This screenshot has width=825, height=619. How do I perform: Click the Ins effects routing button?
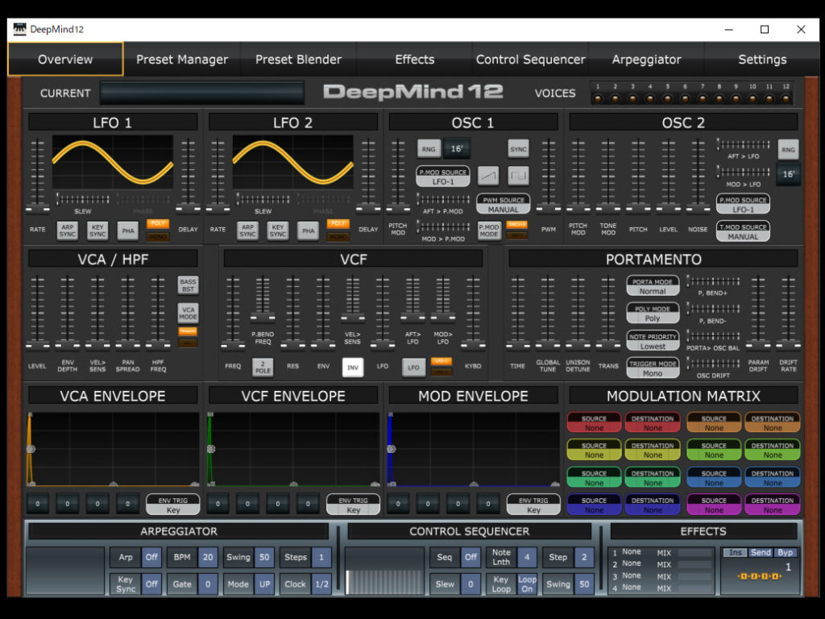pyautogui.click(x=735, y=553)
